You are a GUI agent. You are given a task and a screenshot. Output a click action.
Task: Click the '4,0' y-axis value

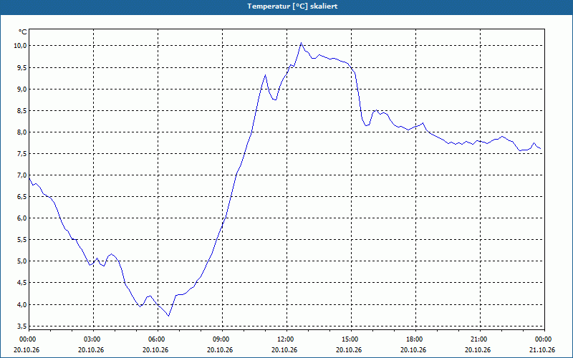[22, 305]
